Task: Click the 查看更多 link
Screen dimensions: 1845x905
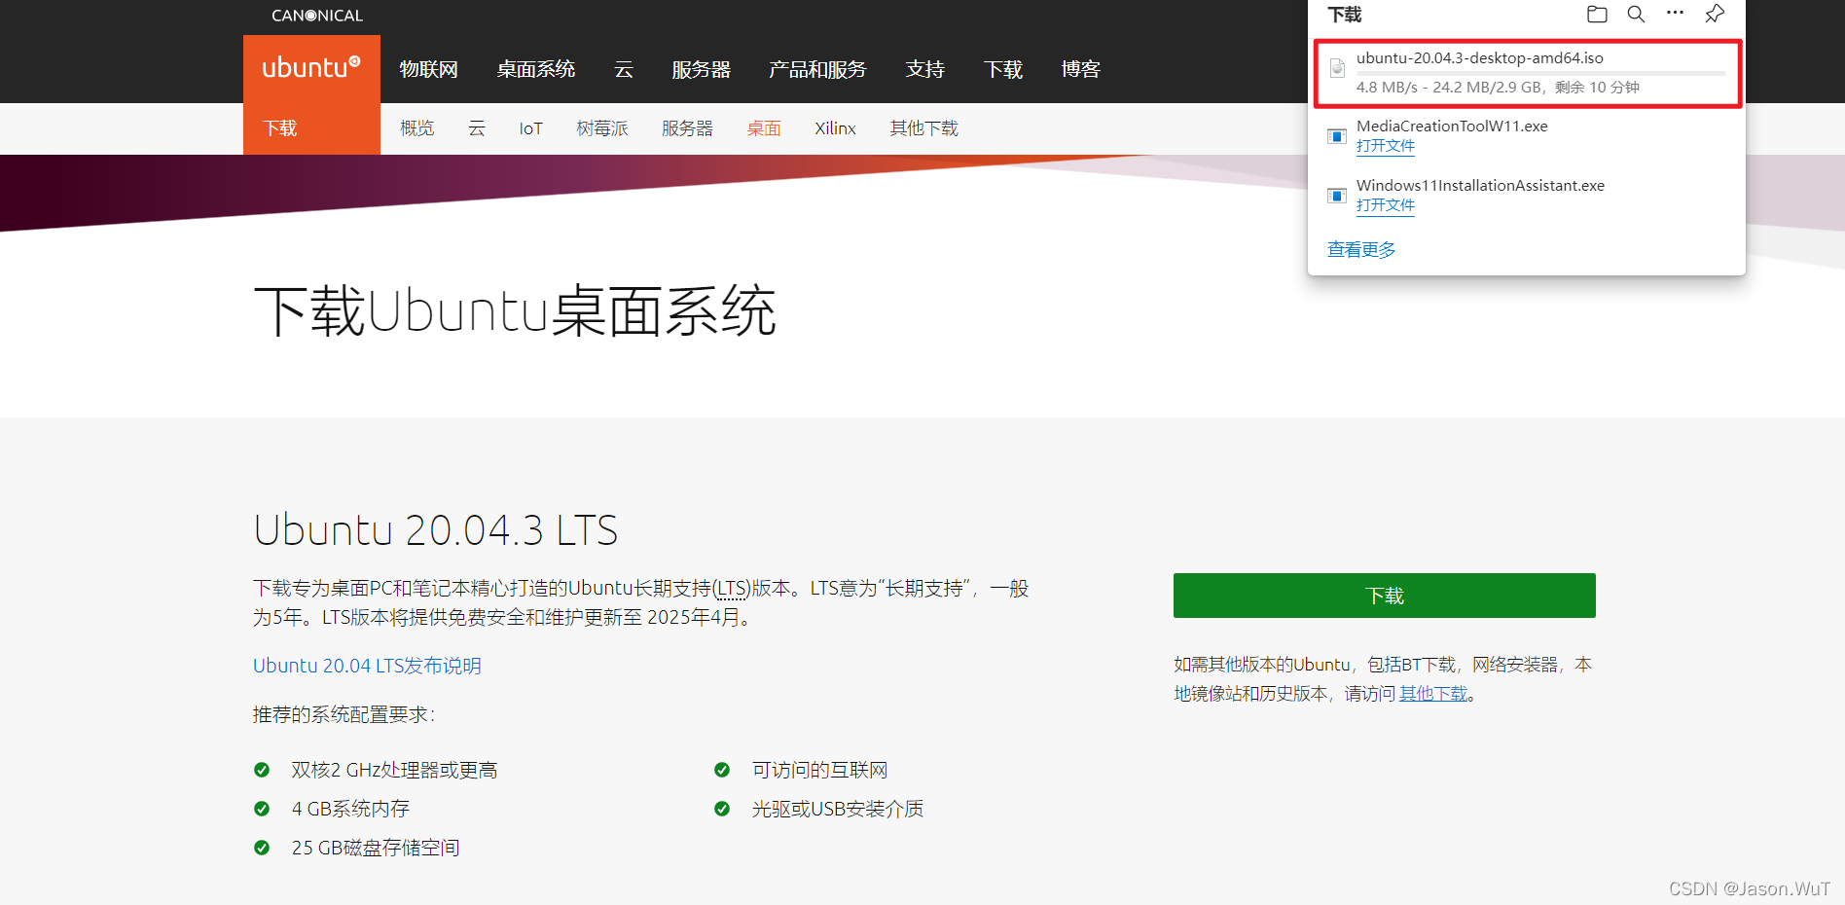Action: [x=1361, y=250]
